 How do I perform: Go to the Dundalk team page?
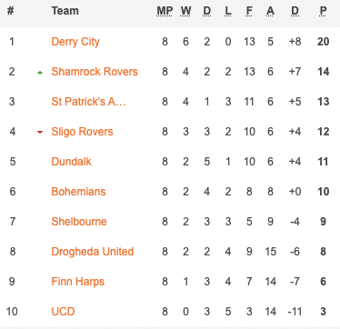(x=71, y=162)
